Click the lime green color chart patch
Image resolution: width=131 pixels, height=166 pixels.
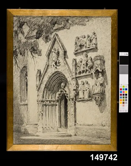point(124,87)
